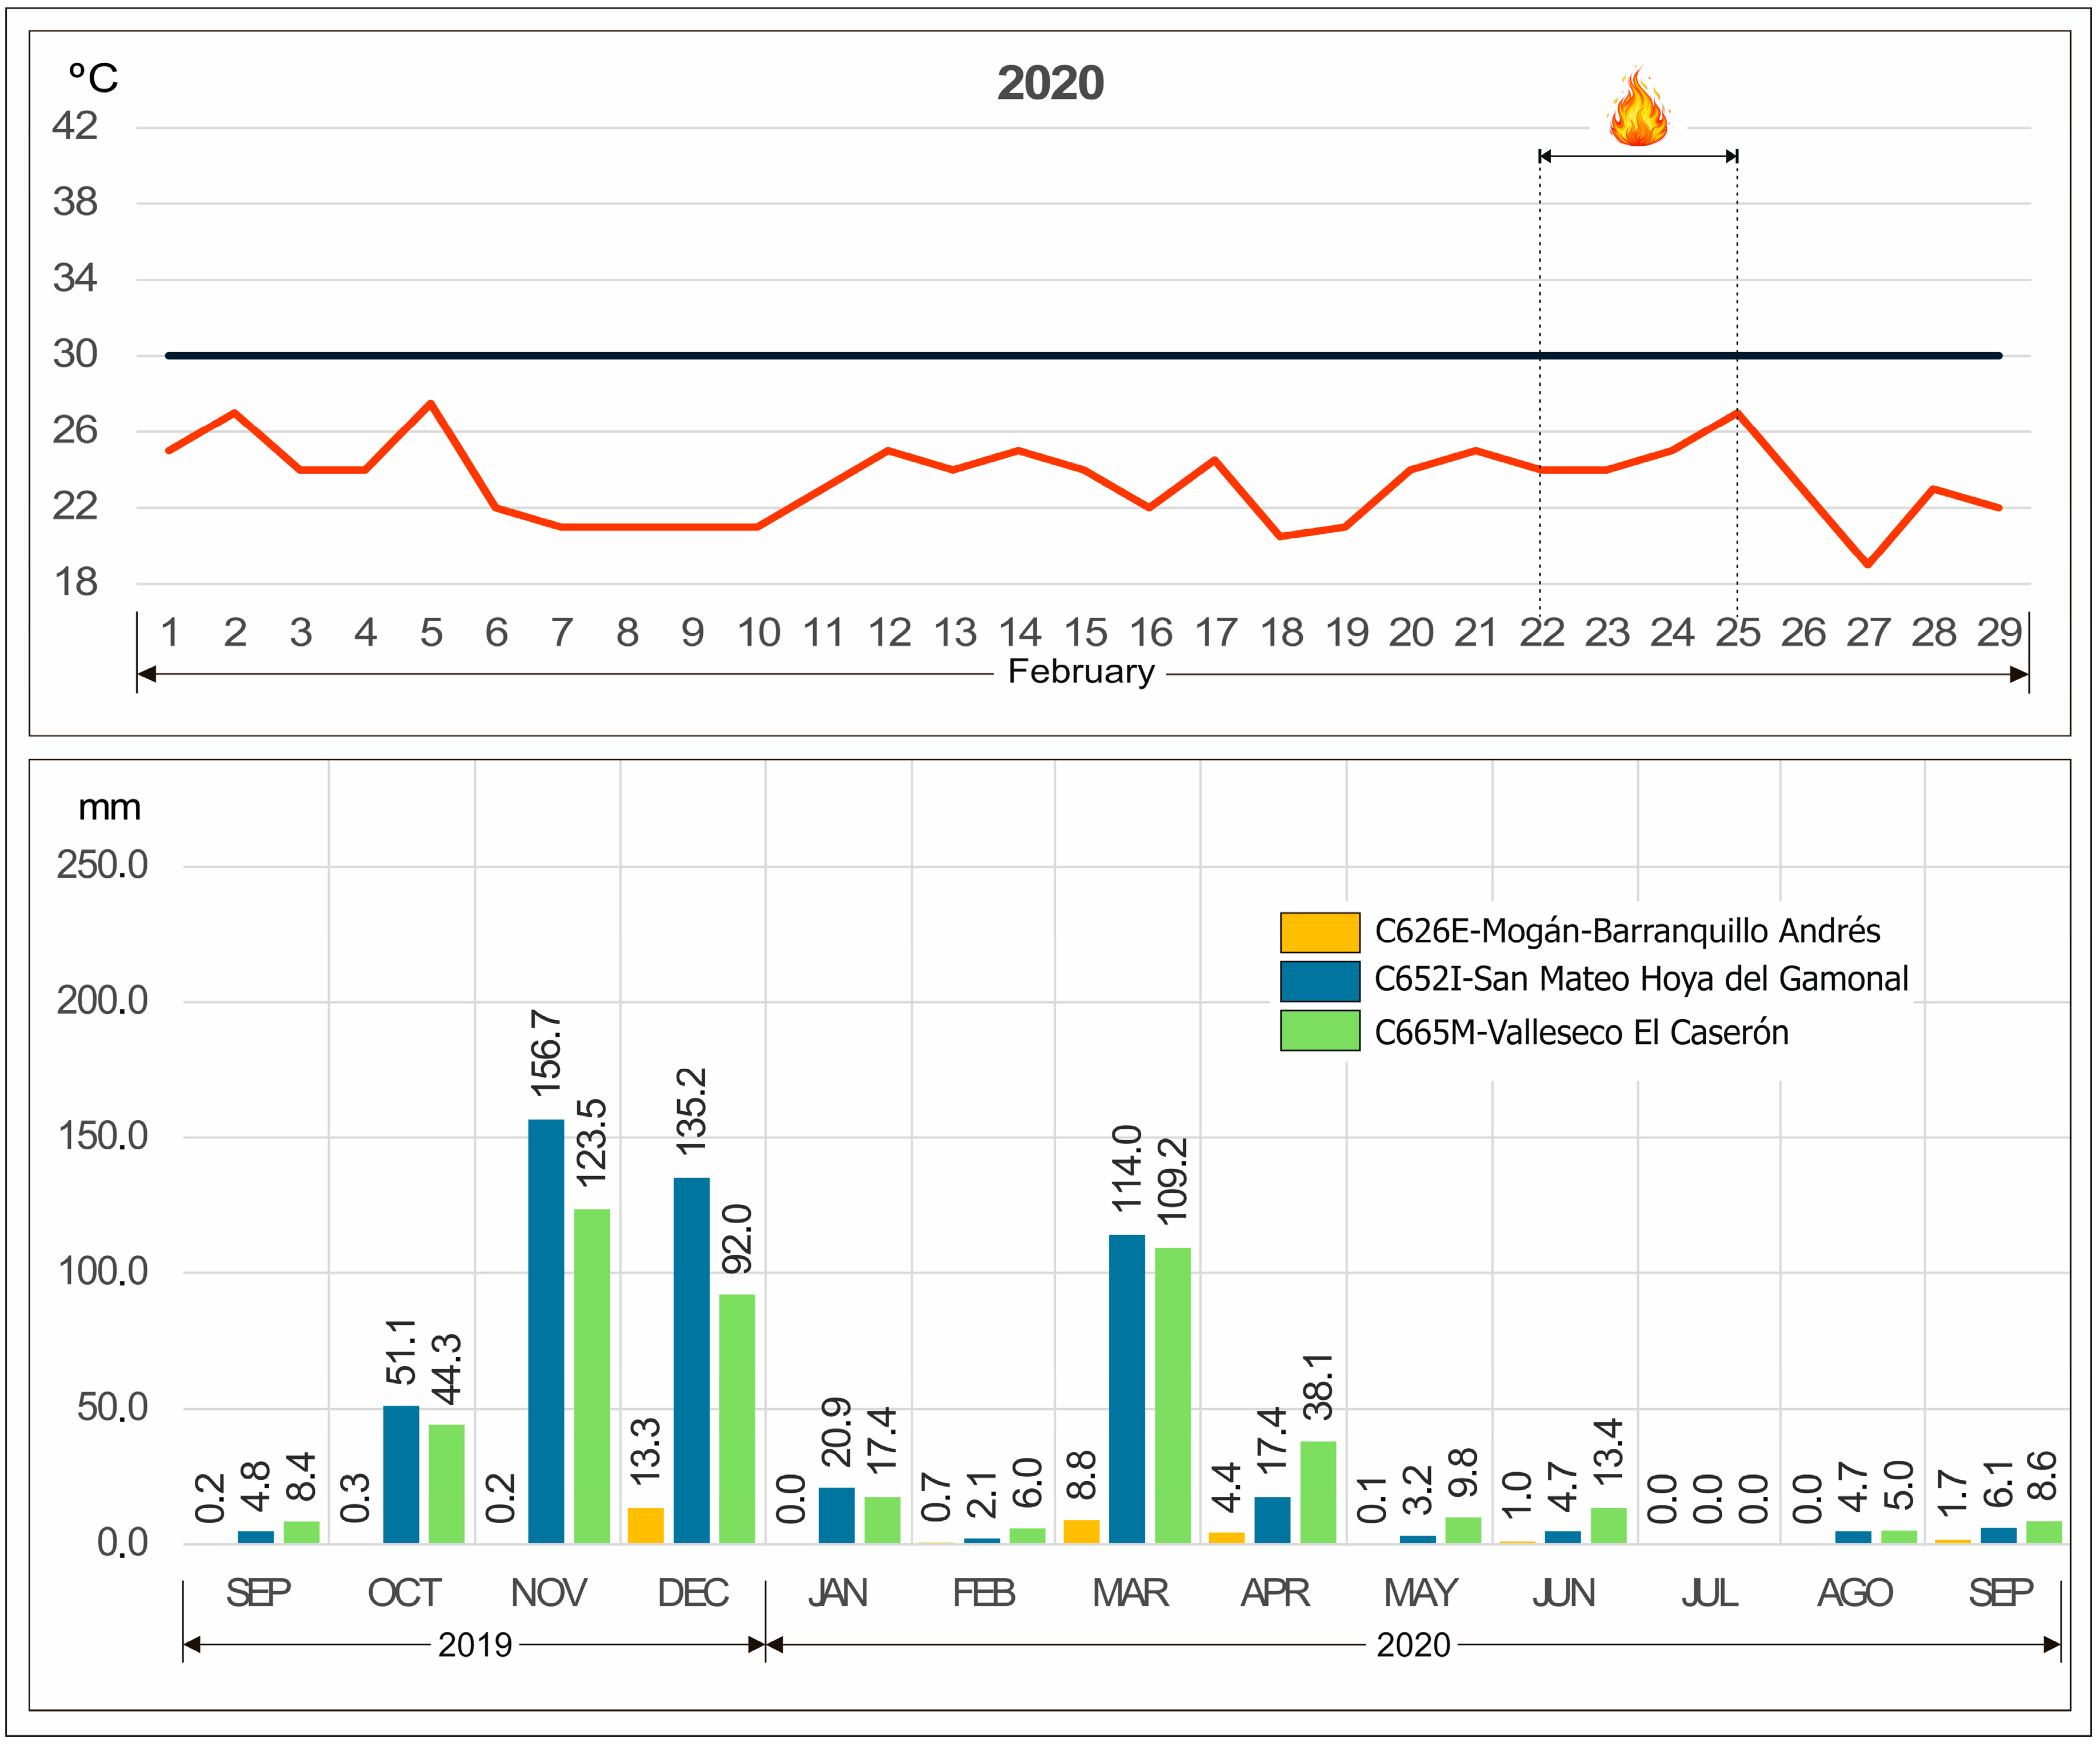The height and width of the screenshot is (1746, 2100).
Task: Click the 150.0 y-axis tick label
Action: coord(102,1137)
